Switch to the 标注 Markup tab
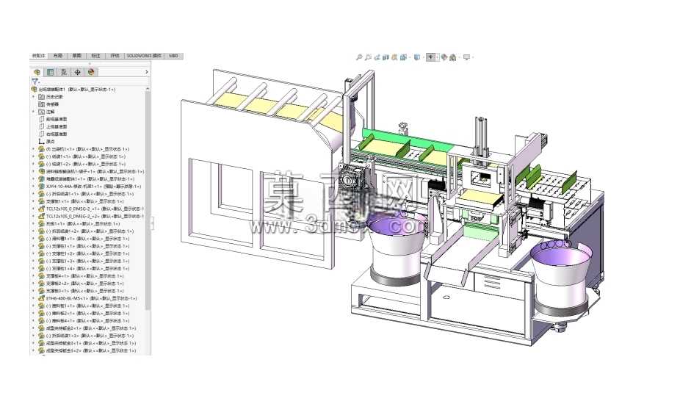This screenshot has width=680, height=404. pos(96,56)
